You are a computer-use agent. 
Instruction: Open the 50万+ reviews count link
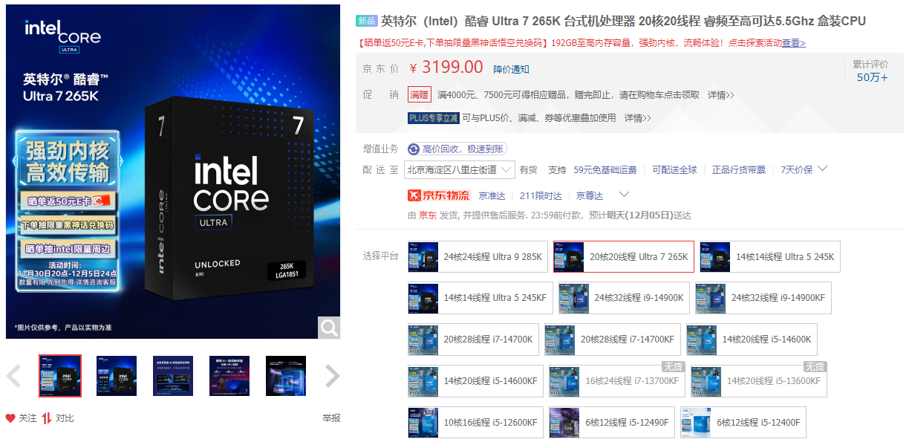click(x=872, y=77)
